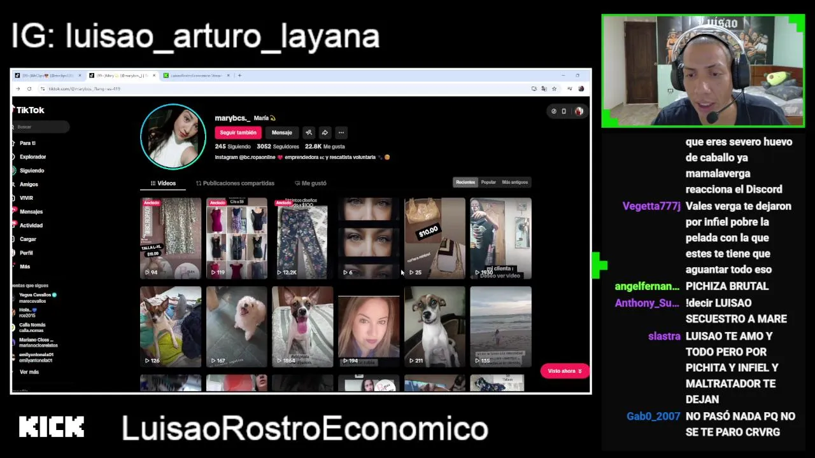Click Chrome profile avatar in toolbar
This screenshot has height=458, width=815.
point(581,89)
